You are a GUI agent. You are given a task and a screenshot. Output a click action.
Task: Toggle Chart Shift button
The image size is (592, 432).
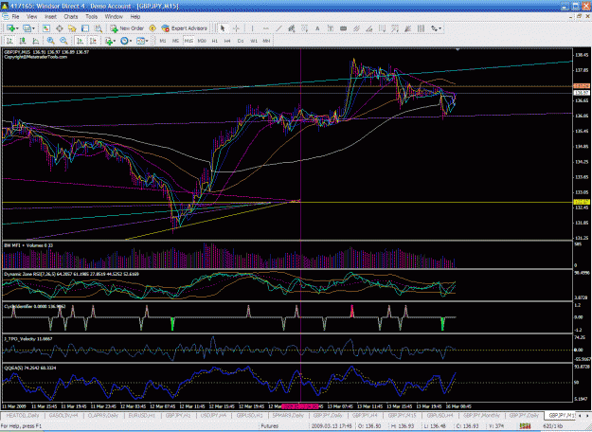coord(93,41)
